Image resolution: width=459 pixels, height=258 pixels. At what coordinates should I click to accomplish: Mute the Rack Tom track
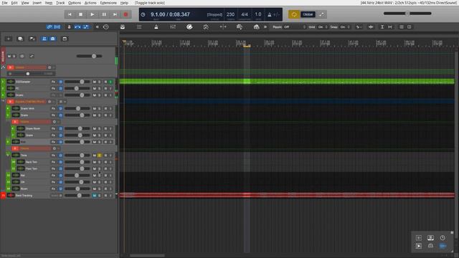[94, 162]
